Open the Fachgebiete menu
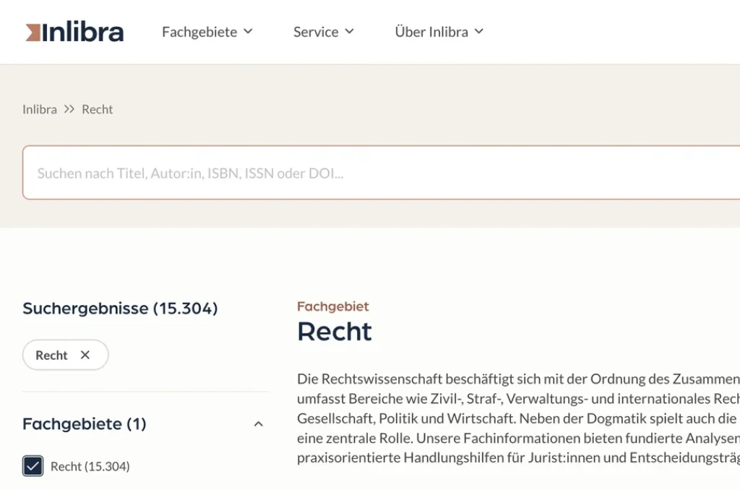740x490 pixels. (207, 32)
